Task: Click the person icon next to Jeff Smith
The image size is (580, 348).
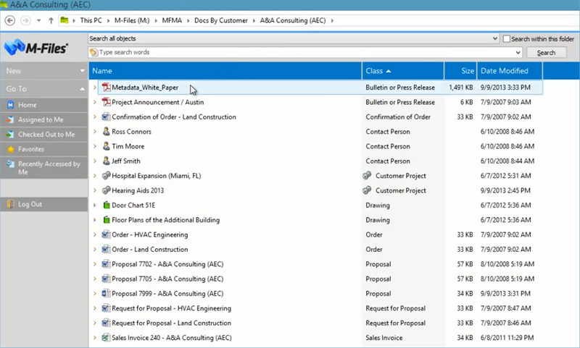Action: coord(106,161)
